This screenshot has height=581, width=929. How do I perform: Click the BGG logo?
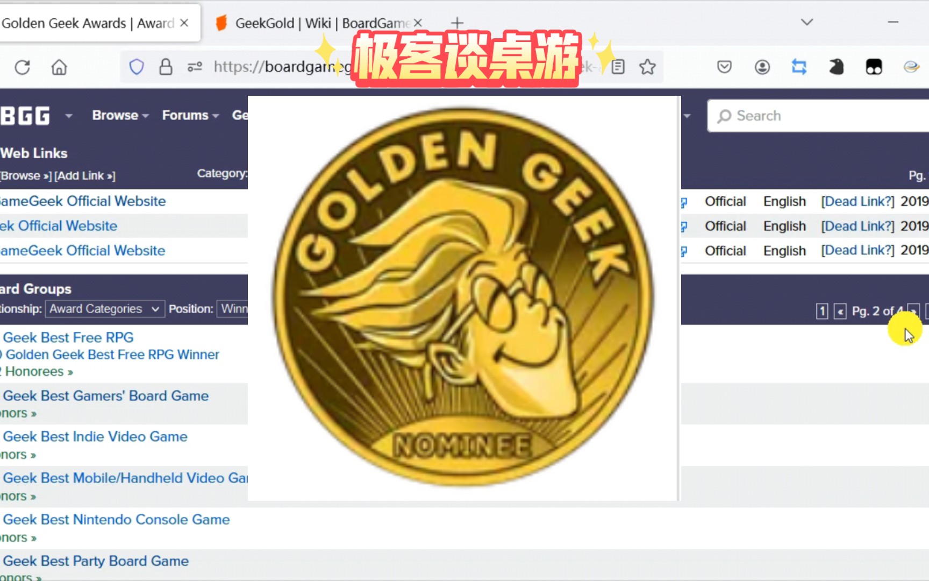pos(25,116)
